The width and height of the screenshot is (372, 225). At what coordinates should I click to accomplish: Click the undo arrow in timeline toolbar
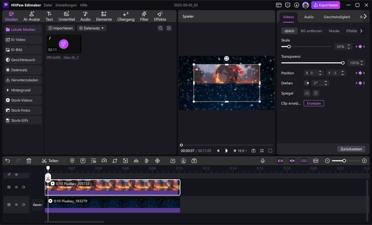click(7, 161)
